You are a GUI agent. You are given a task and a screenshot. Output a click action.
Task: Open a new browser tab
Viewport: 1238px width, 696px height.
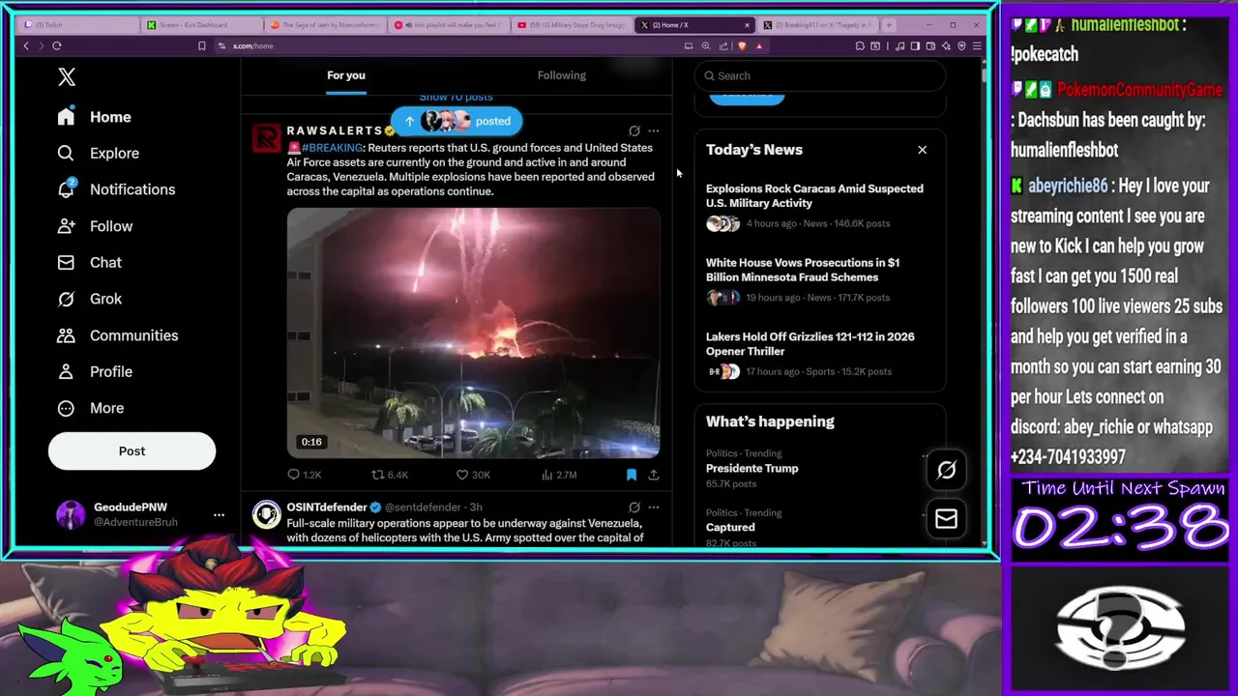click(889, 24)
